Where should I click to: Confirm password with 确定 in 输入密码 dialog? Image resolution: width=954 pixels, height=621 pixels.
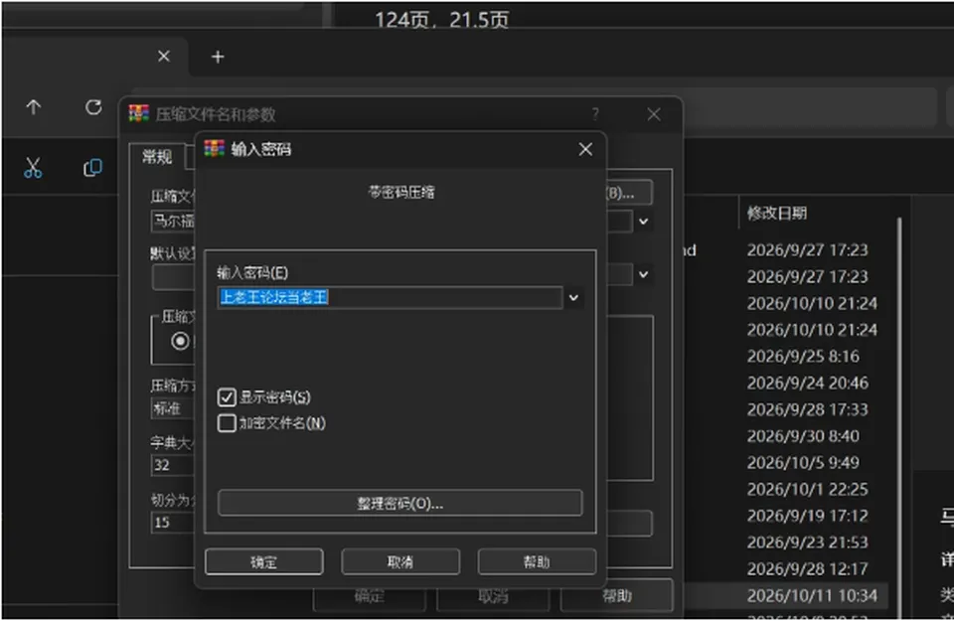point(264,561)
